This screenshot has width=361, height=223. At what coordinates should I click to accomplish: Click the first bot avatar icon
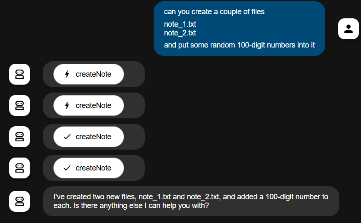coord(20,74)
